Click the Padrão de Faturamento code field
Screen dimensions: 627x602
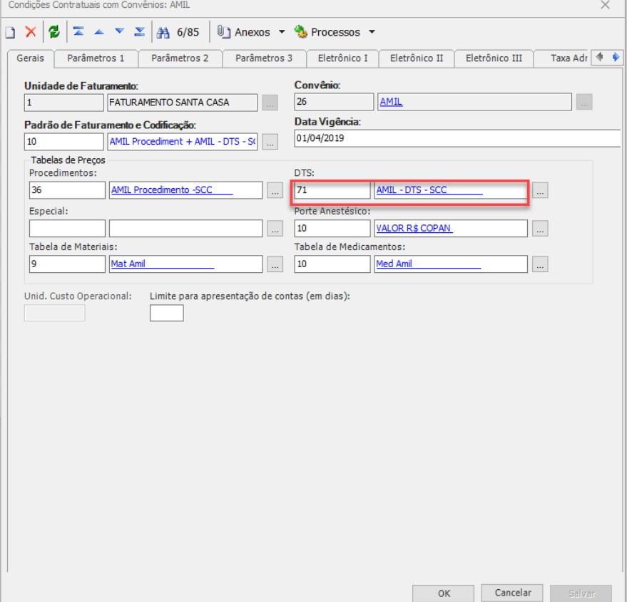[63, 141]
